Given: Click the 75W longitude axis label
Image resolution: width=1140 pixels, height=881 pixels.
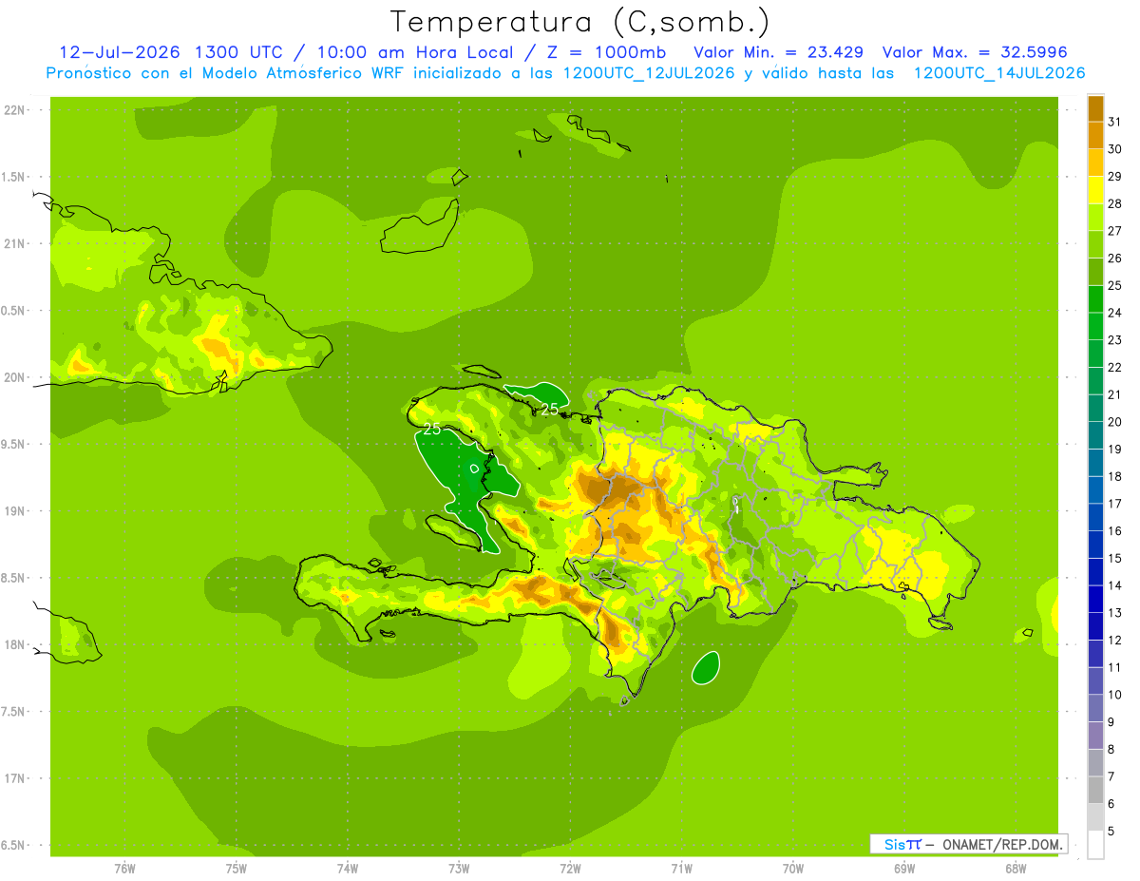Looking at the screenshot, I should (x=237, y=869).
